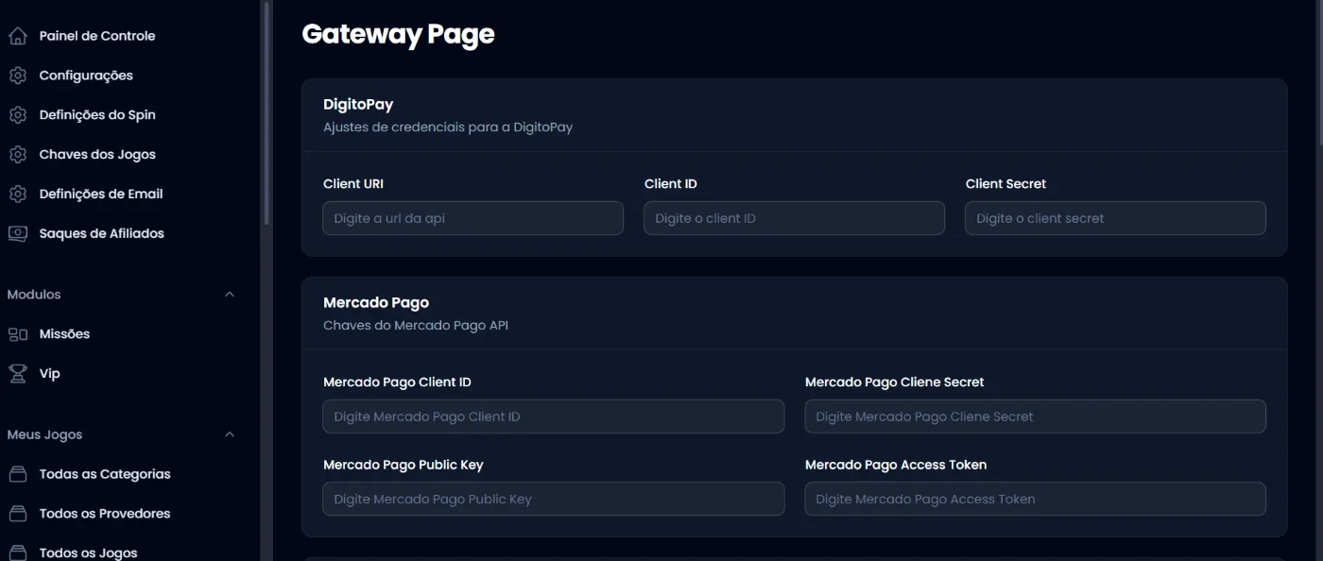This screenshot has height=561, width=1323.
Task: Click the Meus Jogos section header
Action: 121,434
